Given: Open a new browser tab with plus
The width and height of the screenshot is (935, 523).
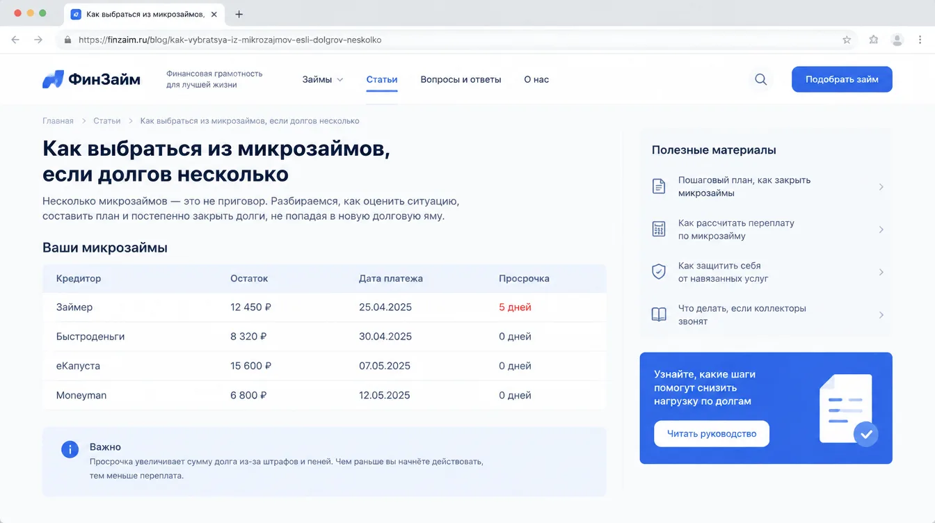Looking at the screenshot, I should coord(239,14).
